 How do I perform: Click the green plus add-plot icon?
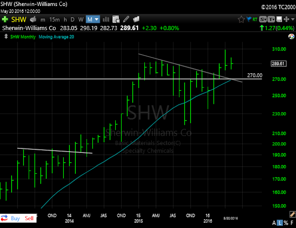pyautogui.click(x=5, y=19)
